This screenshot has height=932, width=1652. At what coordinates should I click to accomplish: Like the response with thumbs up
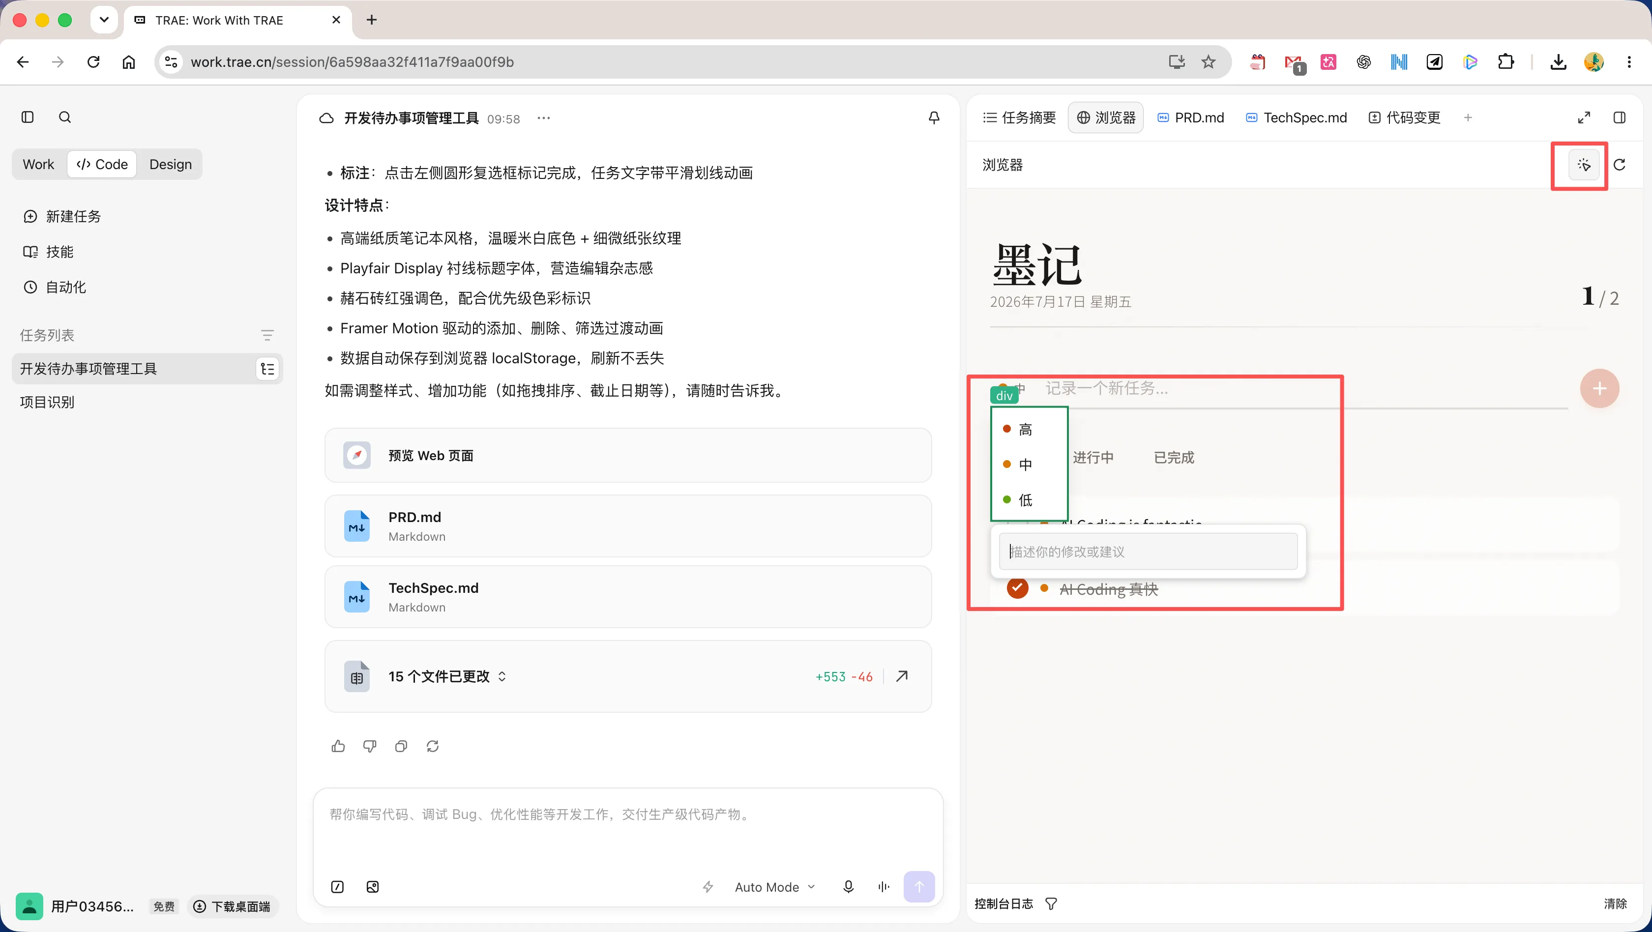point(339,746)
